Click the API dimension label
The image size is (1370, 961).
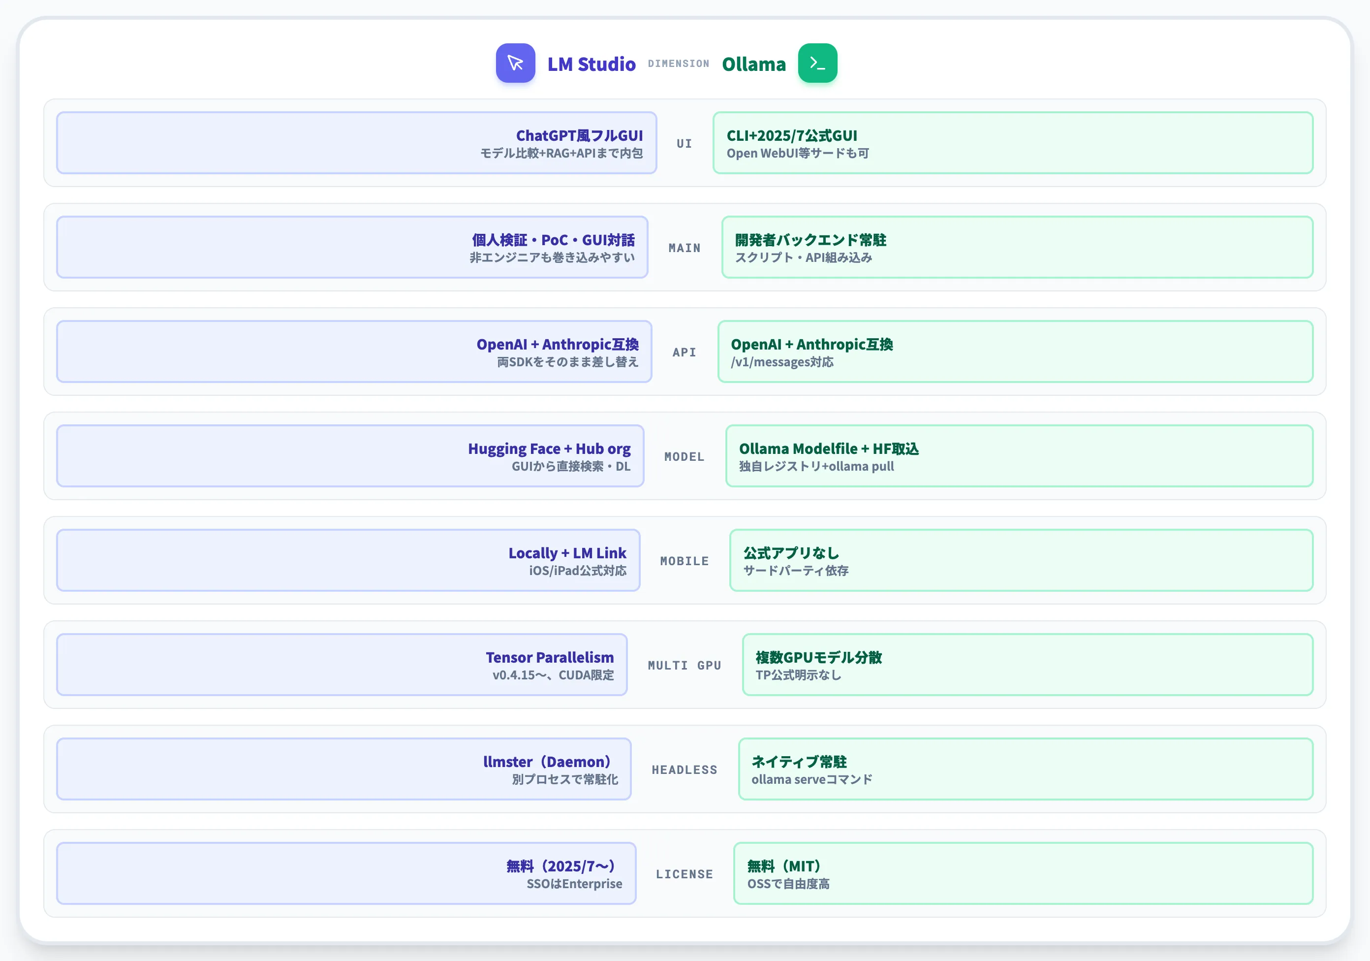point(685,352)
